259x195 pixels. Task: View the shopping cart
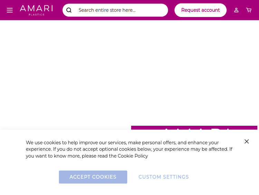249,10
